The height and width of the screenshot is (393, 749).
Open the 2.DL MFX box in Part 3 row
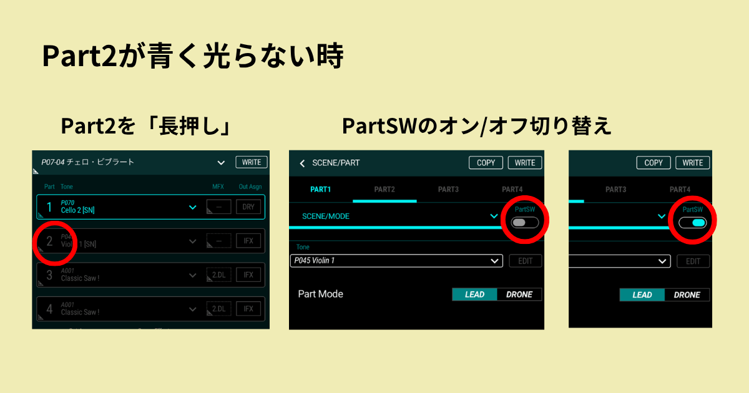tap(219, 274)
